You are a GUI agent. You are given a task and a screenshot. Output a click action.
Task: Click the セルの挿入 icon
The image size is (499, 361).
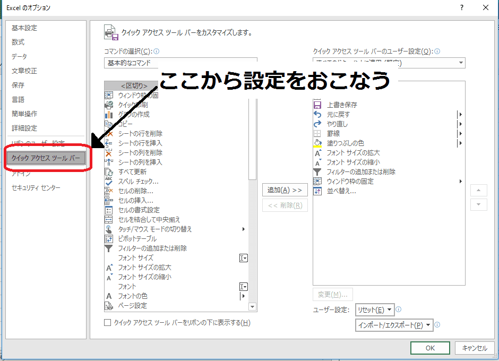click(109, 201)
